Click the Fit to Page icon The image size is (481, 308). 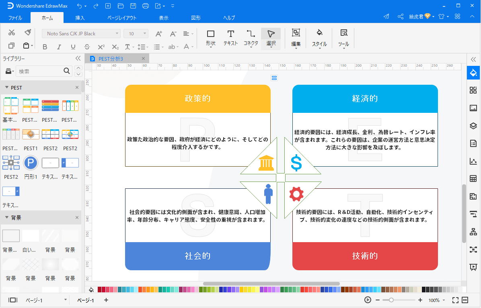[x=455, y=300]
